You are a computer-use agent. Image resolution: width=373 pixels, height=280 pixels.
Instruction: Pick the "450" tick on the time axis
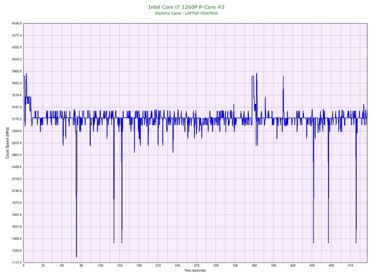(312, 265)
